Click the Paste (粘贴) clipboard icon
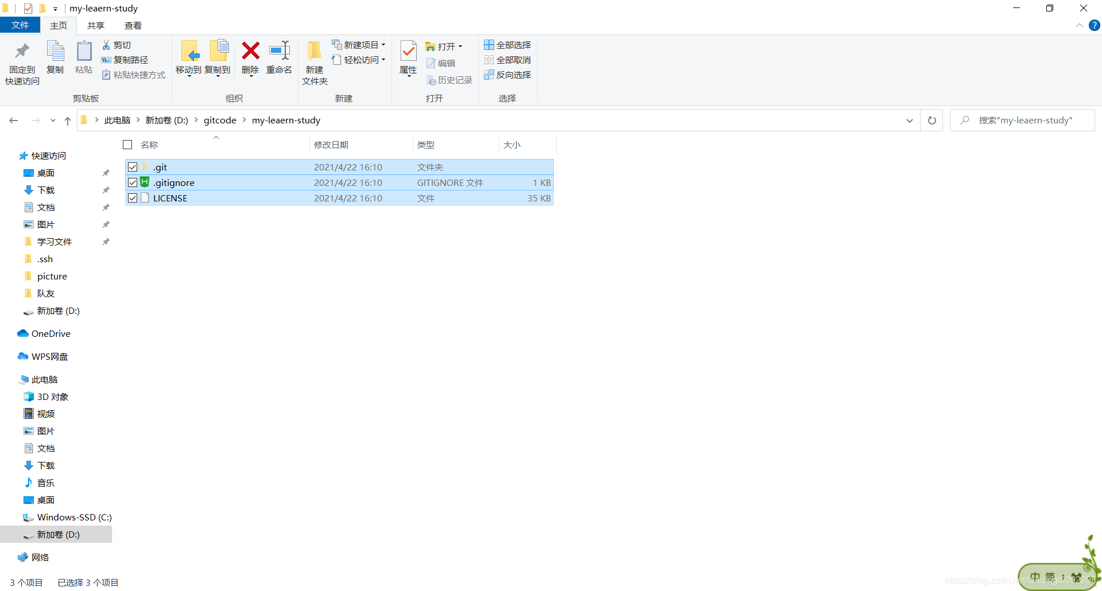This screenshot has height=591, width=1102. tap(84, 52)
